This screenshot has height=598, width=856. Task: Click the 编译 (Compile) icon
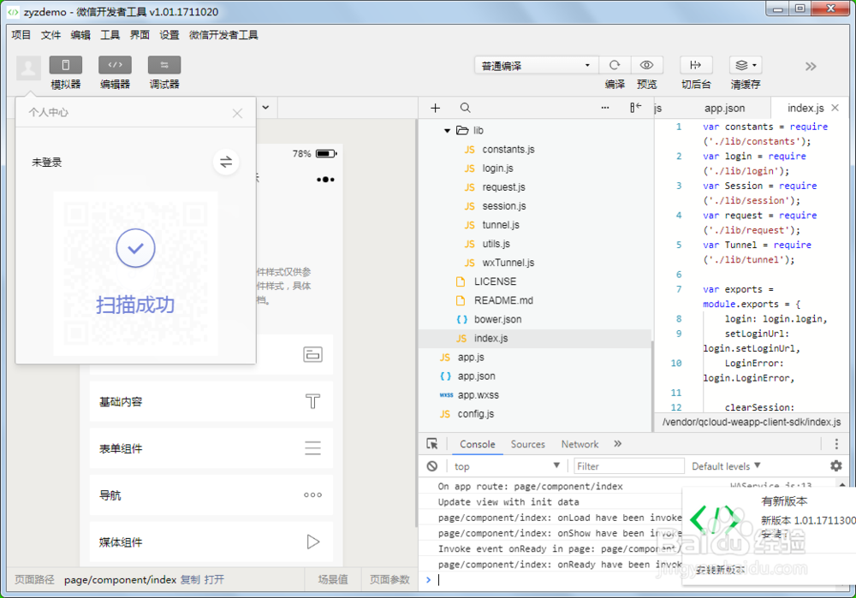pyautogui.click(x=614, y=65)
